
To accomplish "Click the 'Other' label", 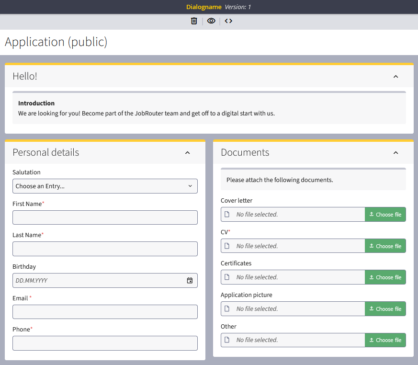I will pos(228,326).
